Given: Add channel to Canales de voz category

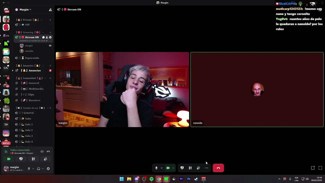Looking at the screenshot, I should (x=50, y=108).
